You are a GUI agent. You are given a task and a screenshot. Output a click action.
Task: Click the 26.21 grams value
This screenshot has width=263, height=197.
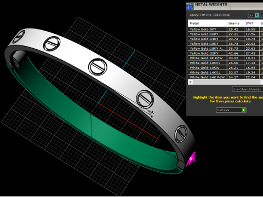(x=233, y=68)
